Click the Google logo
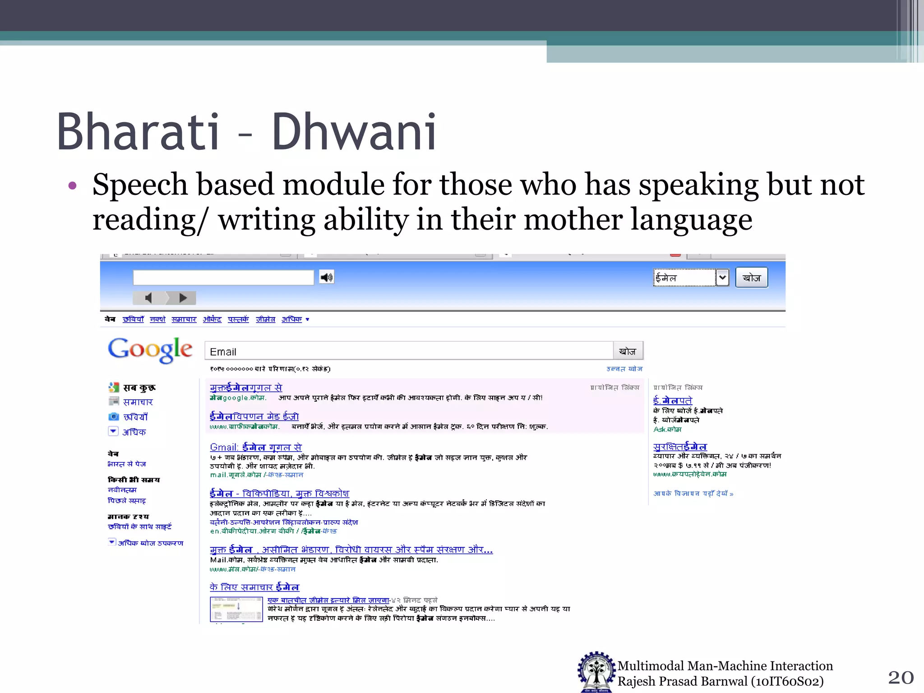Screen dimensions: 924x693 click(150, 350)
